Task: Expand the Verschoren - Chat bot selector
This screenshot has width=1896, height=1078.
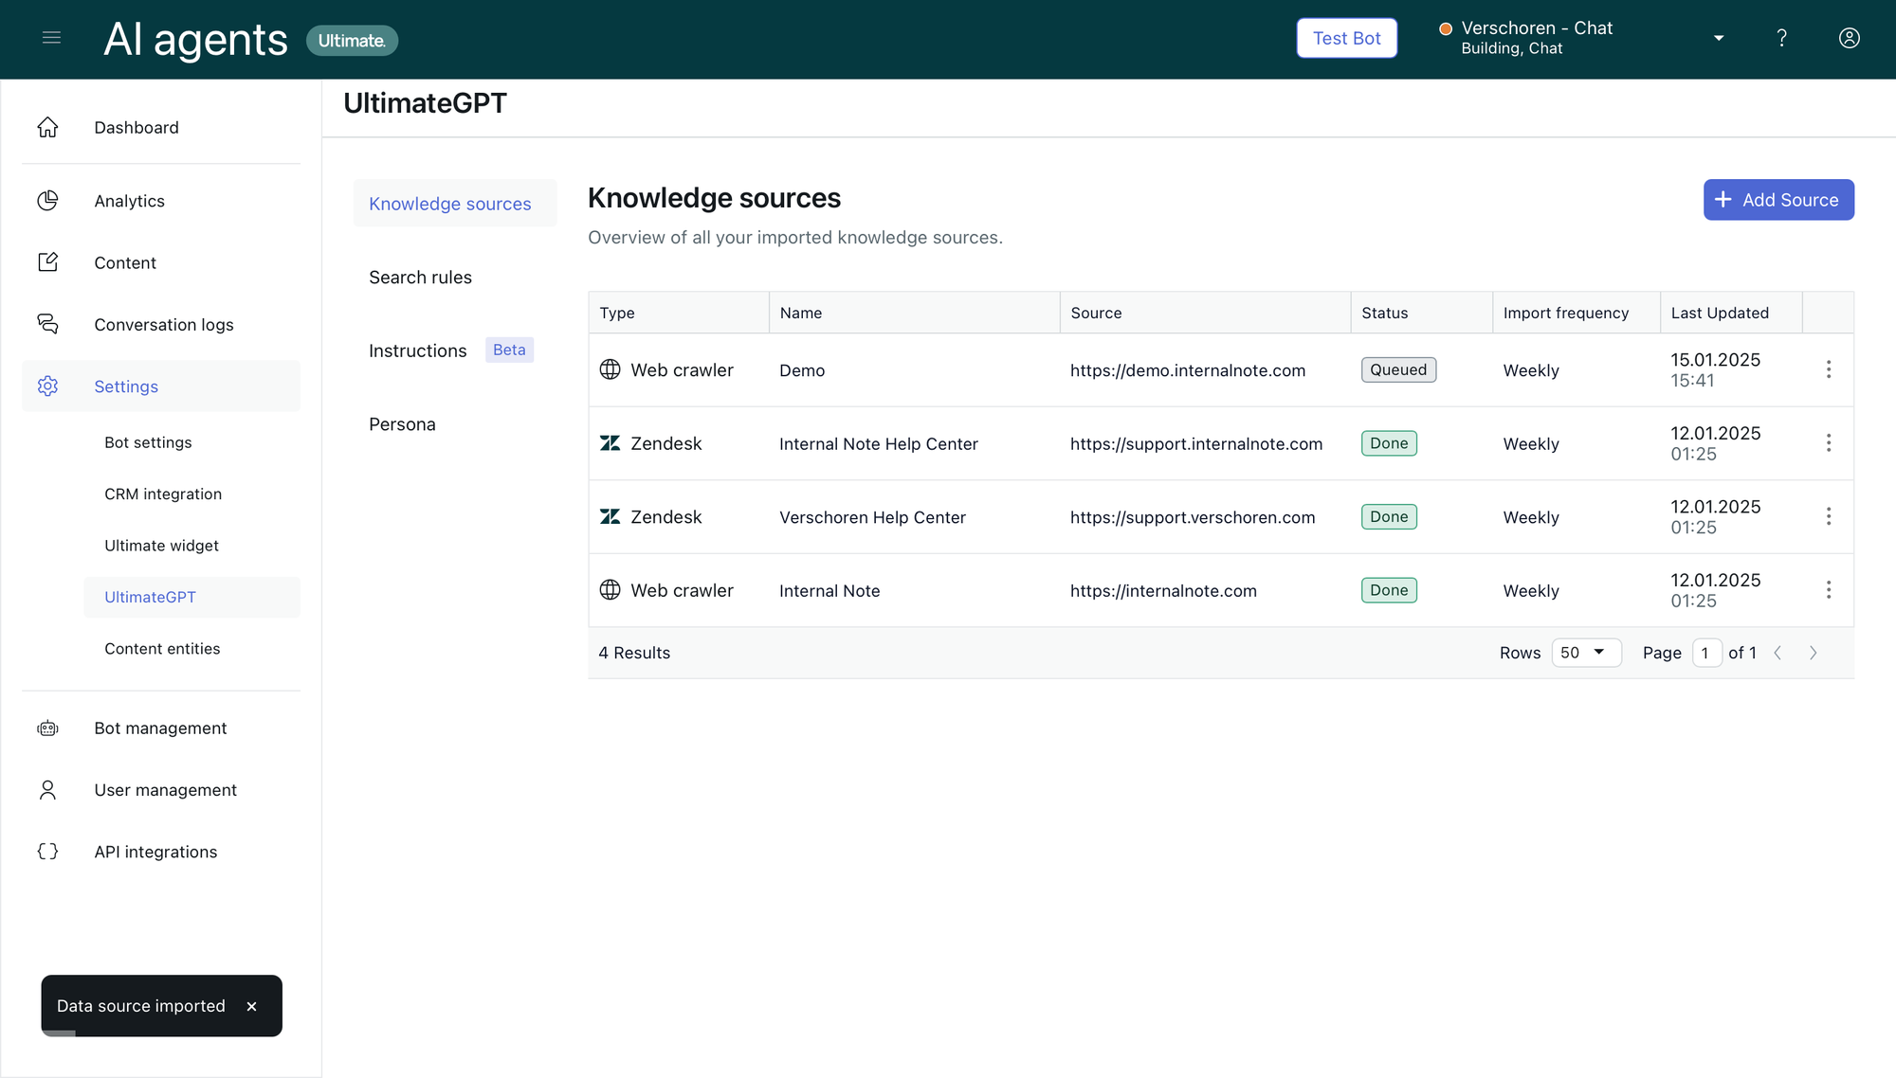Action: click(x=1718, y=38)
